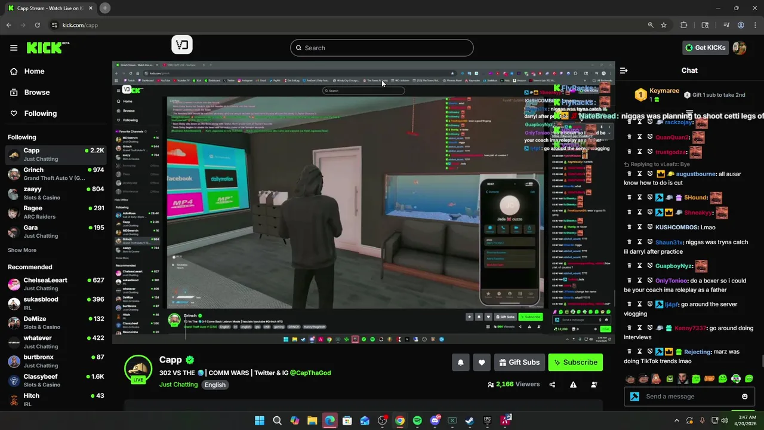Select Capp channel in Following list

(x=55, y=155)
